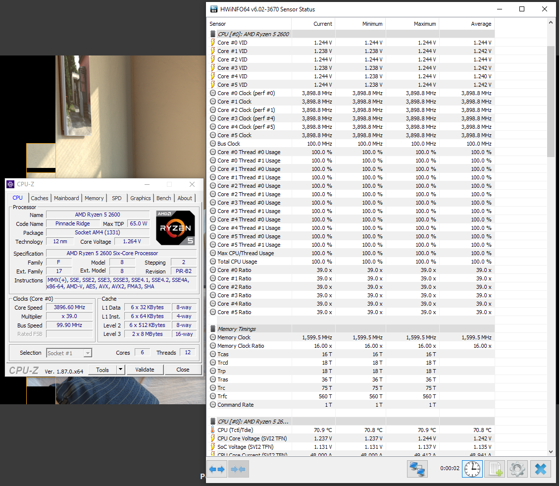
Task: Click the Core #0 VID lightning bolt icon
Action: click(x=213, y=43)
